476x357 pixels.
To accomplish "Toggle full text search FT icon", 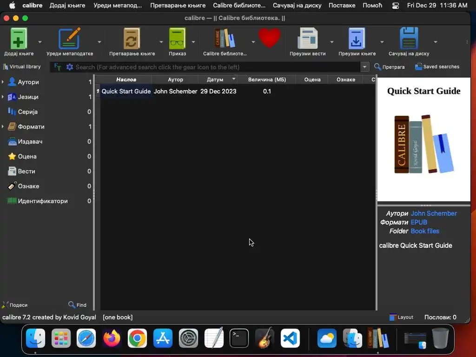I will [x=57, y=67].
